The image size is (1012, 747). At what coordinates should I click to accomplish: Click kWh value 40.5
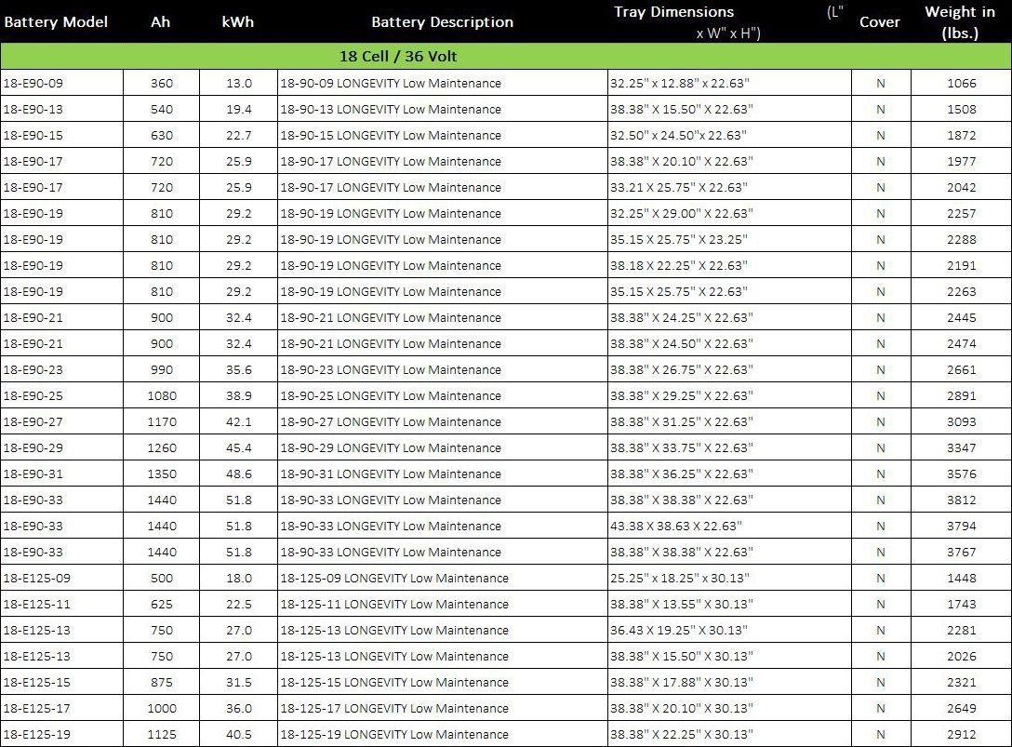(x=239, y=734)
